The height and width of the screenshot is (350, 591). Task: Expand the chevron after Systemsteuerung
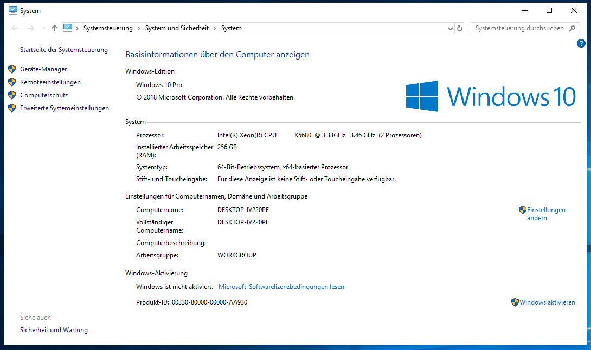coord(139,28)
